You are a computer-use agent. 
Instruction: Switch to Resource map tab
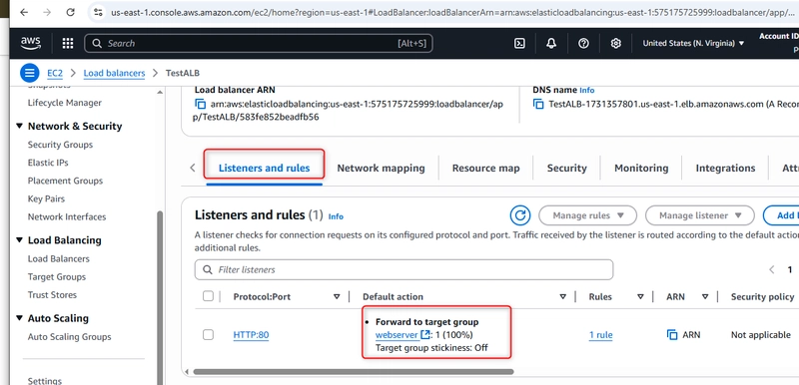(x=485, y=168)
